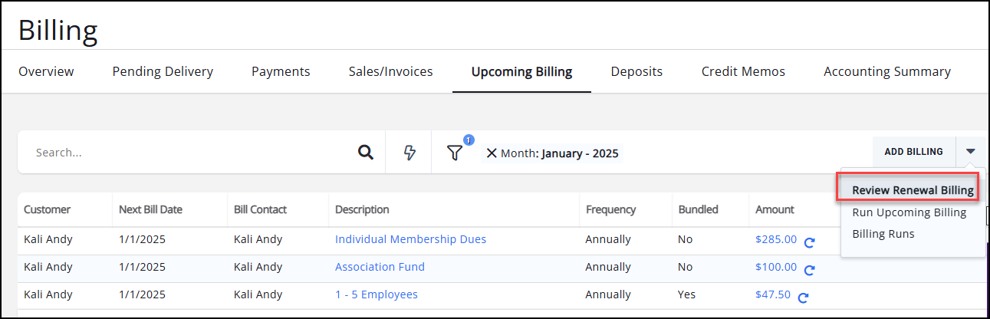Click refresh icon beside $285.00 amount
This screenshot has width=990, height=319.
click(x=810, y=241)
